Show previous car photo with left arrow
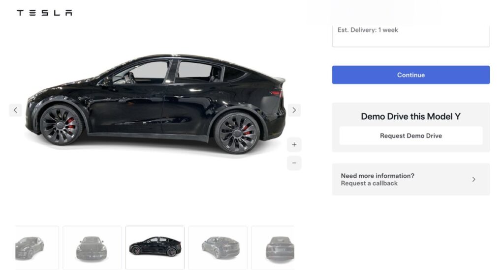This screenshot has height=270, width=504. pyautogui.click(x=15, y=110)
